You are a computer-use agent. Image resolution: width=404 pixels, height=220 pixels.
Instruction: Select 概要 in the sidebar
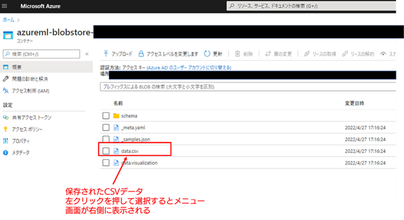coord(46,67)
